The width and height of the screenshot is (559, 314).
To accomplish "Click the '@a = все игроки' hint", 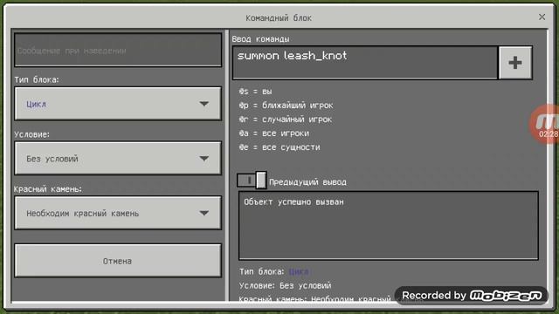I will click(274, 133).
